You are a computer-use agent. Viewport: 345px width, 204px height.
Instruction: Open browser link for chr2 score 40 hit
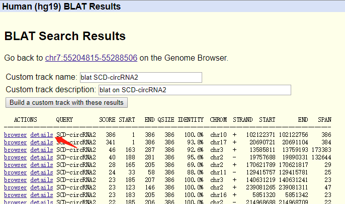pos(15,157)
